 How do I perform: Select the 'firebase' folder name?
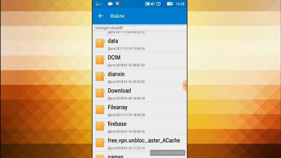click(x=117, y=124)
